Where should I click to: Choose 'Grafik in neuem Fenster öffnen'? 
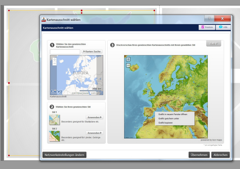tap(172, 114)
